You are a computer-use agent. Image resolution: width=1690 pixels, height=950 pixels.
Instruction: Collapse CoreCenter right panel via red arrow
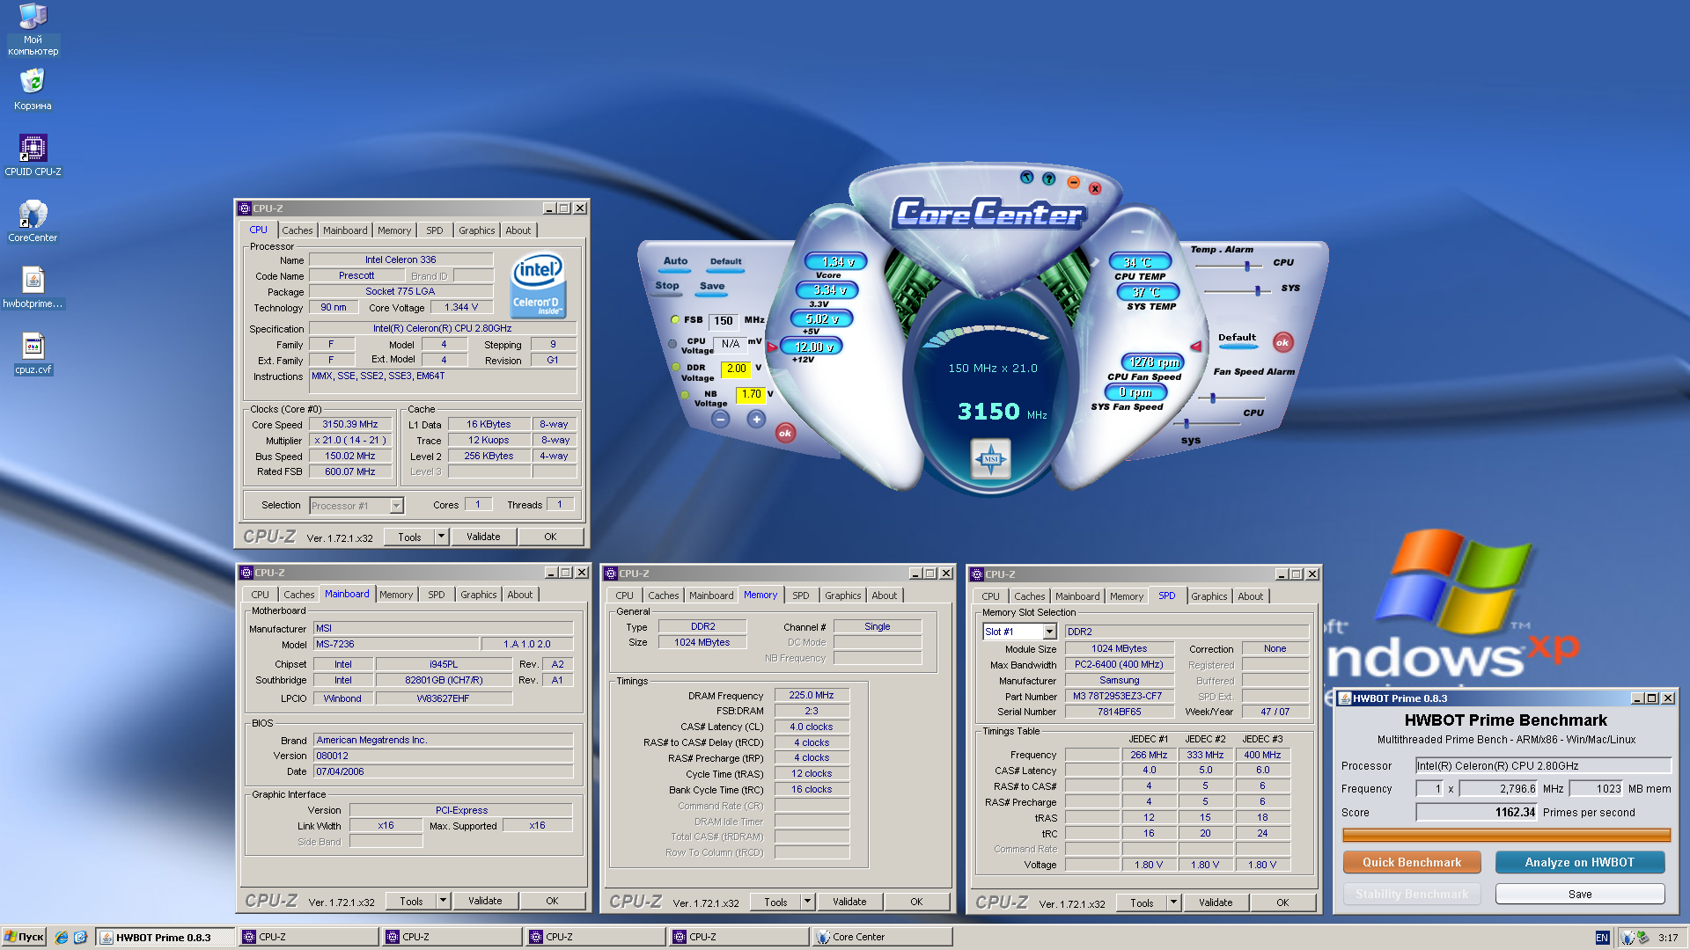pos(1195,347)
